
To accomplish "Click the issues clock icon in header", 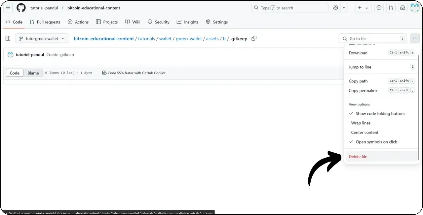I will point(379,8).
